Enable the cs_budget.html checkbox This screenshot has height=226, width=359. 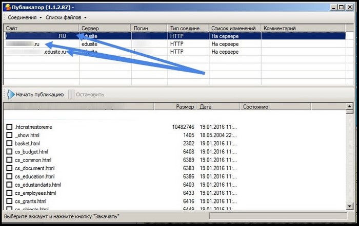point(9,152)
